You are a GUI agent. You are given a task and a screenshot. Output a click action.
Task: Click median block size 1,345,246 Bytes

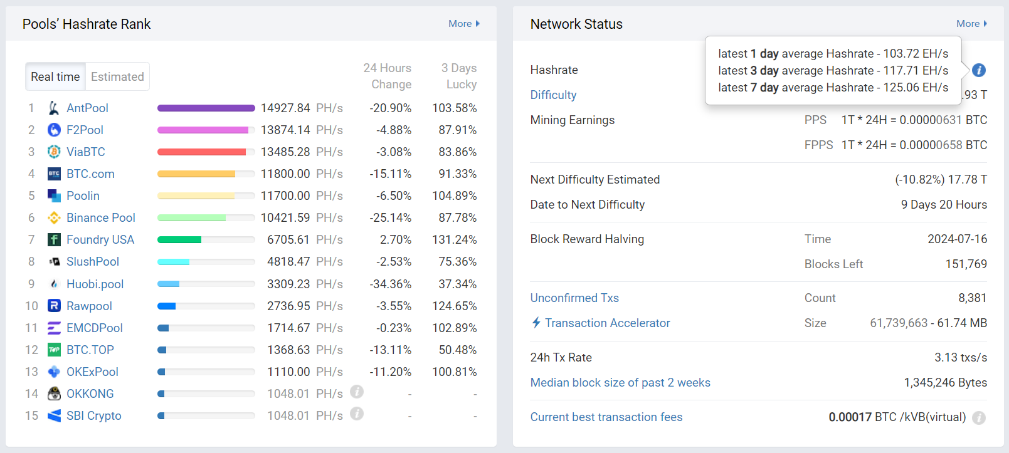point(945,382)
